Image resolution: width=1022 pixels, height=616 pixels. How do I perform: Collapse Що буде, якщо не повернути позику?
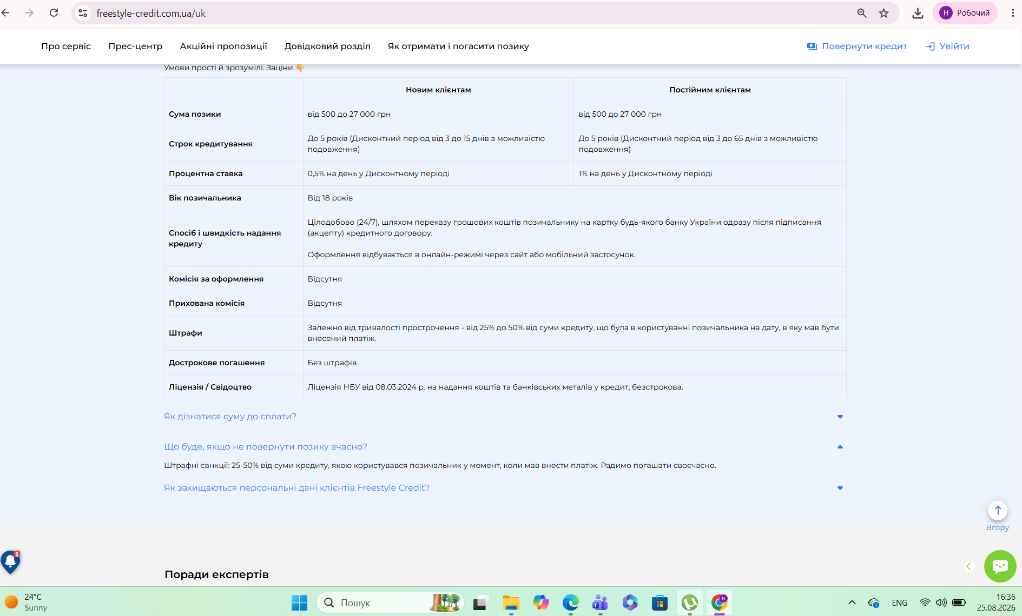click(266, 447)
